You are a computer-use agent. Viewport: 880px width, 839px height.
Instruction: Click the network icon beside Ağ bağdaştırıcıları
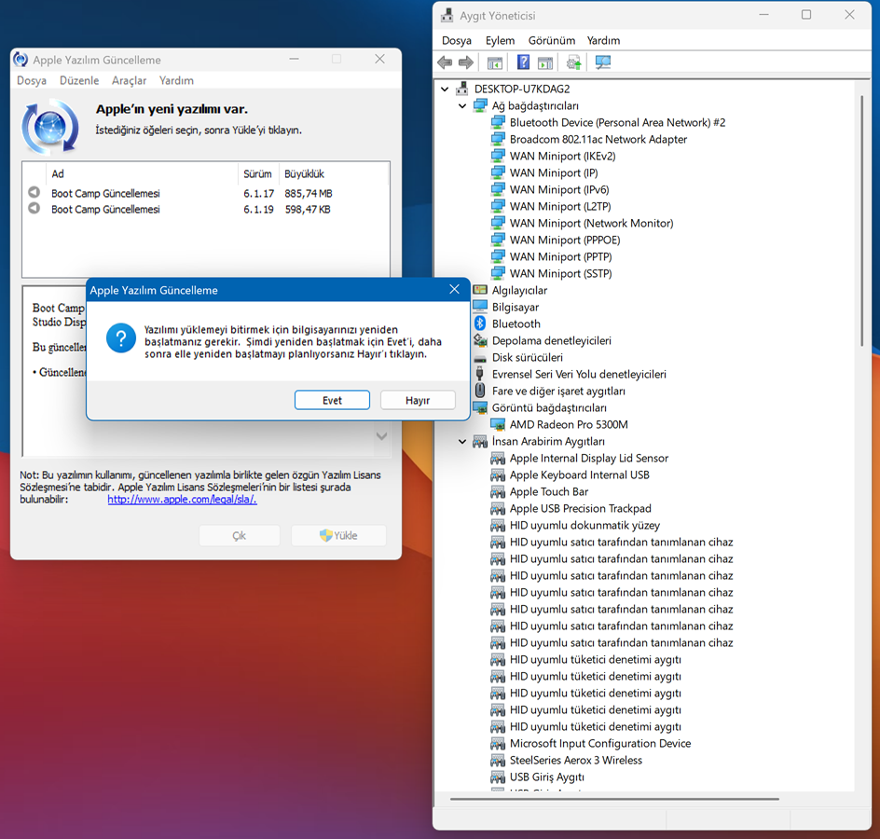[480, 105]
